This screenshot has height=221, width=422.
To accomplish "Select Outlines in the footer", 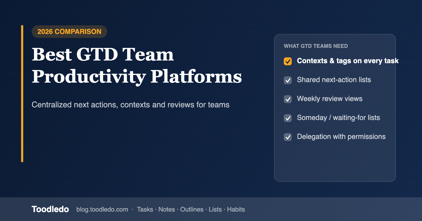I will (x=192, y=209).
